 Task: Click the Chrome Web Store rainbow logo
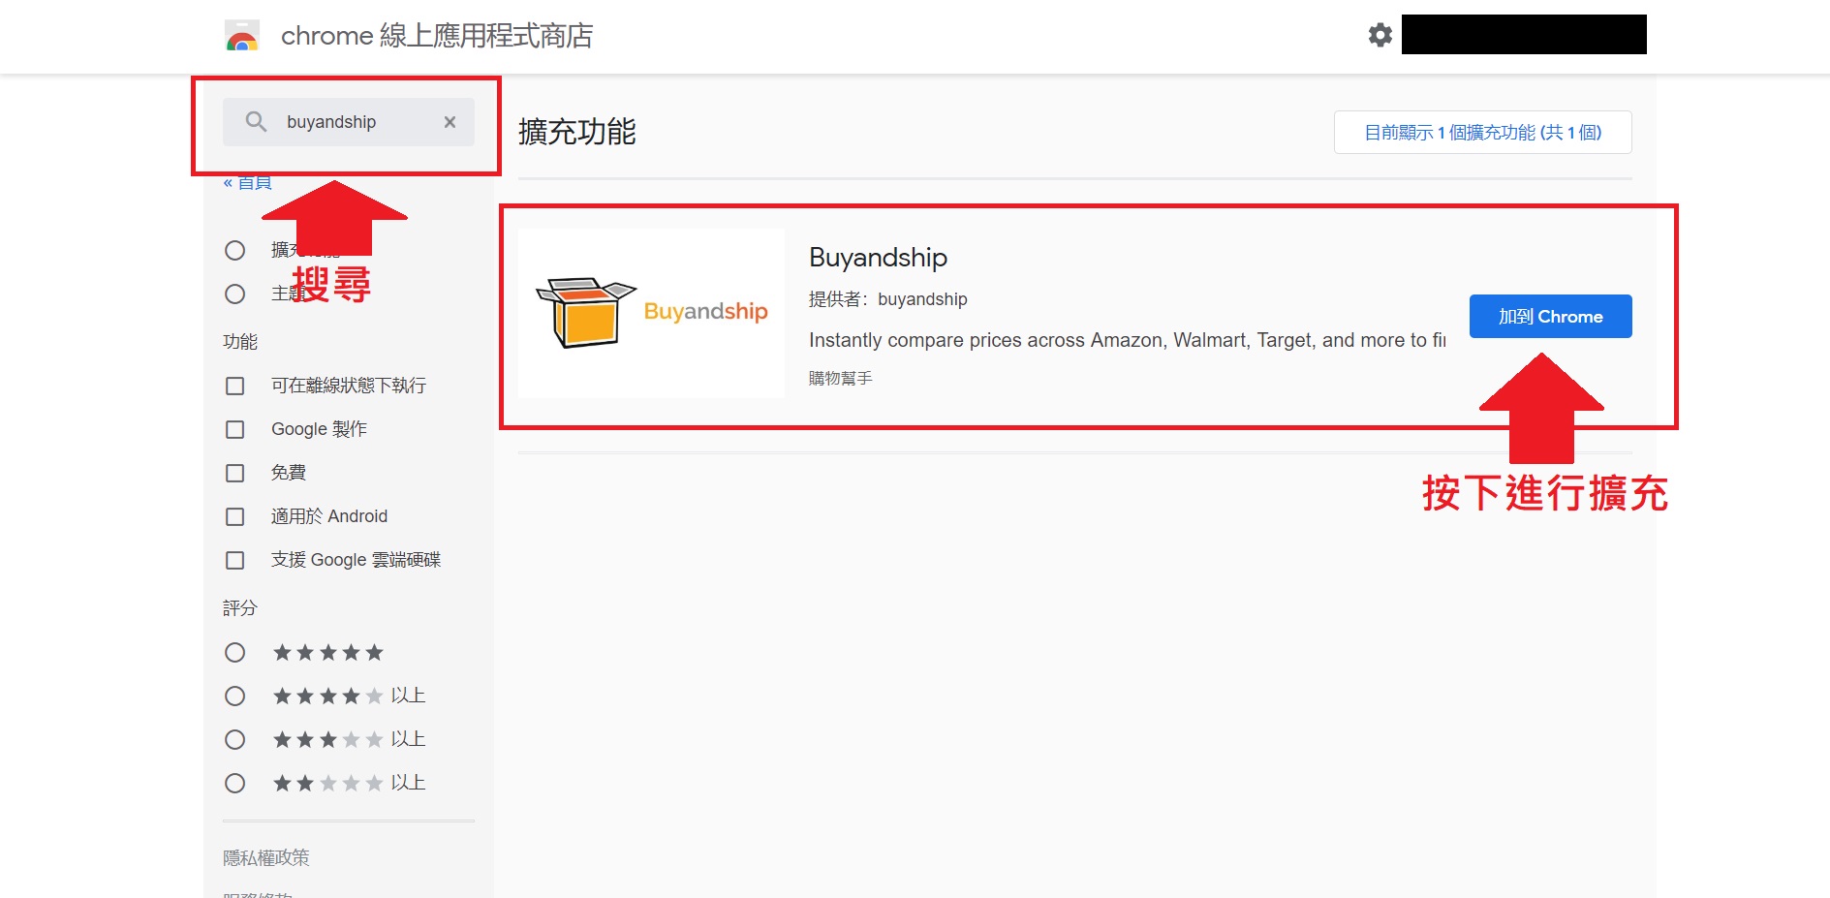click(x=241, y=37)
